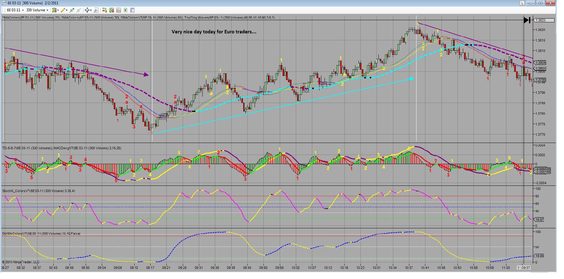Select the pencil drawing tools icon
Viewport: 564px width, 279px height.
click(63, 10)
